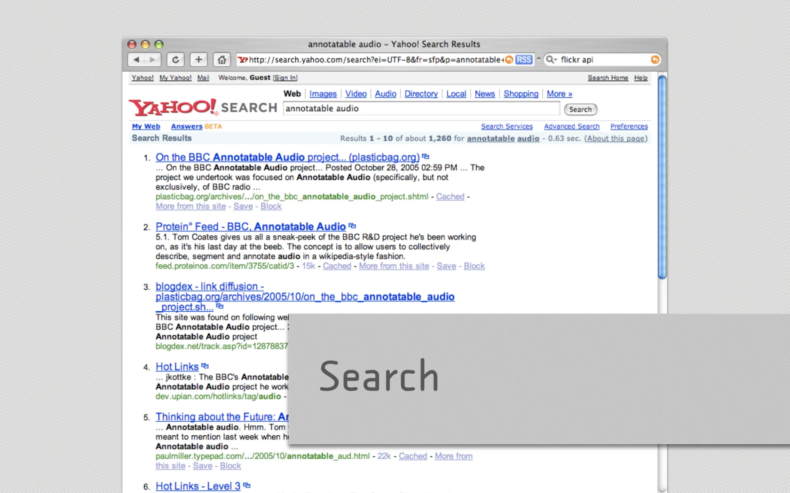790x493 pixels.
Task: Open the My Web link
Action: click(146, 127)
